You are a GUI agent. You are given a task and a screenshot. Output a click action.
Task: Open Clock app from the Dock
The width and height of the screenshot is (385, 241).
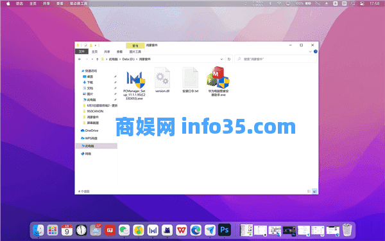click(x=81, y=231)
